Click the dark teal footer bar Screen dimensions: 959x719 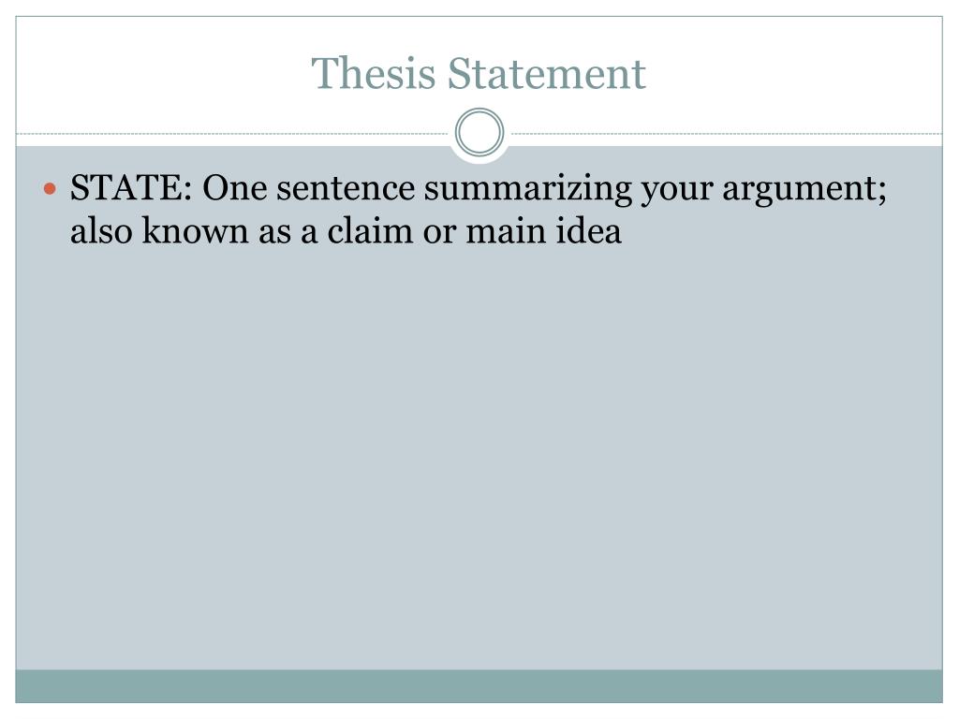point(479,686)
